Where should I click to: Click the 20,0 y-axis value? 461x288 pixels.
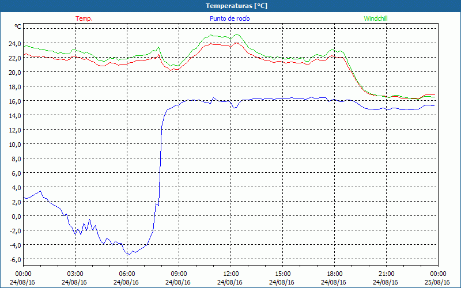[15, 73]
